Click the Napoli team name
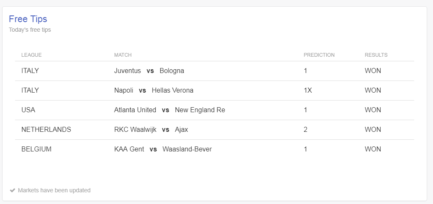The image size is (433, 204). (123, 90)
